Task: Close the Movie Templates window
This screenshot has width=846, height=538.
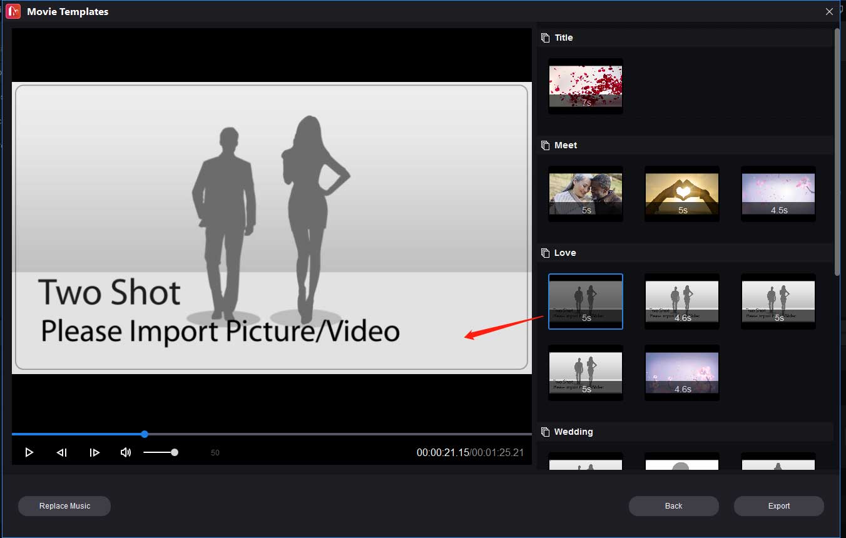Action: click(x=829, y=11)
